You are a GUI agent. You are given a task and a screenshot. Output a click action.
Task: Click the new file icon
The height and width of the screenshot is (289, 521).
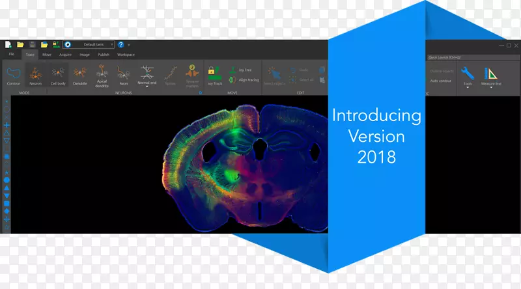coord(8,44)
